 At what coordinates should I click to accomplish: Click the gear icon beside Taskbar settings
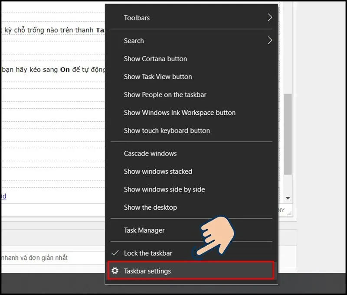click(115, 271)
